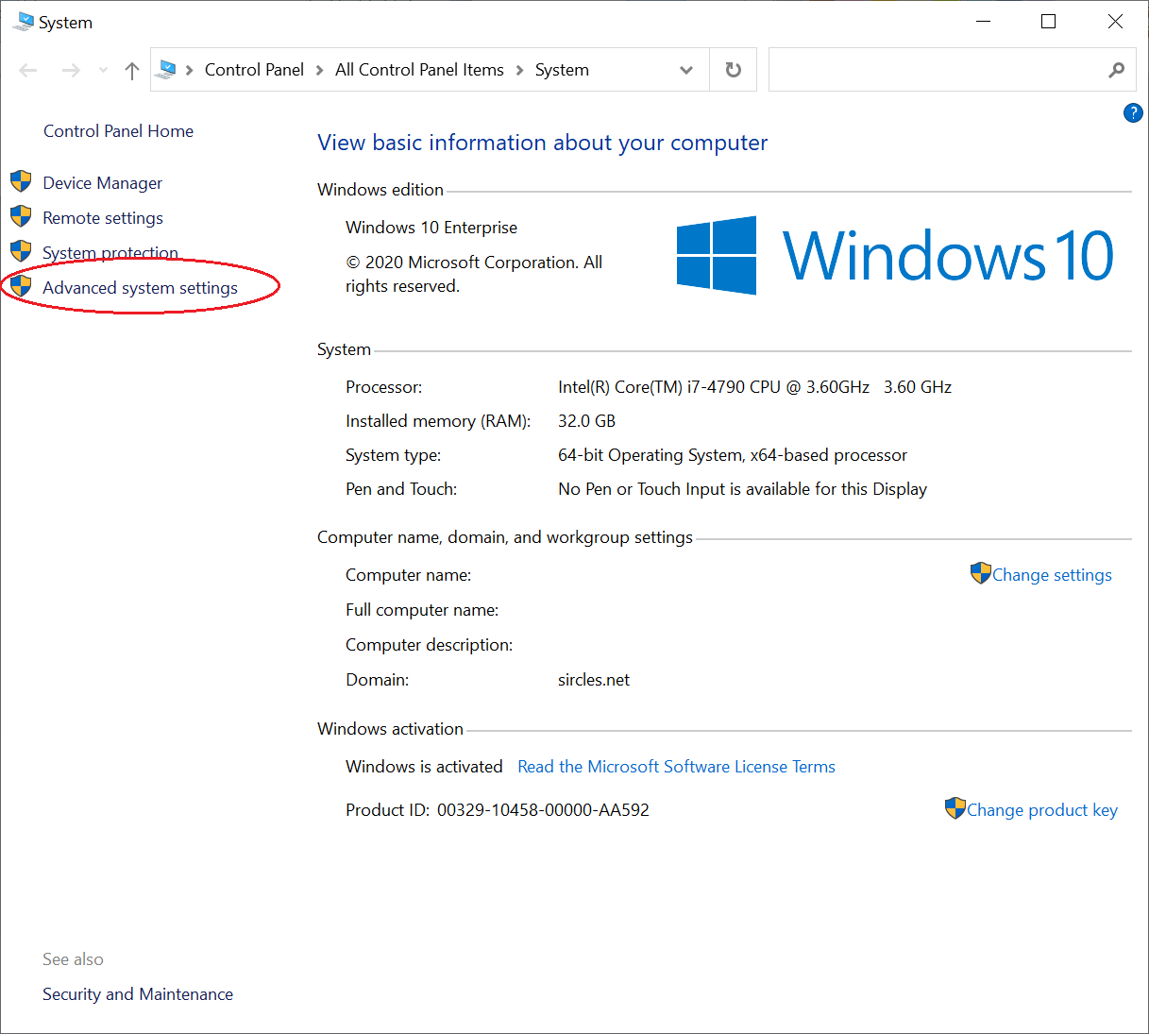This screenshot has width=1149, height=1034.
Task: Click the installed memory value 32.0 GB
Action: [x=586, y=421]
